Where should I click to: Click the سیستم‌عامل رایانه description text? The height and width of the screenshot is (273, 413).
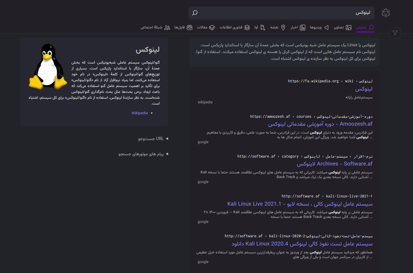[x=359, y=97]
